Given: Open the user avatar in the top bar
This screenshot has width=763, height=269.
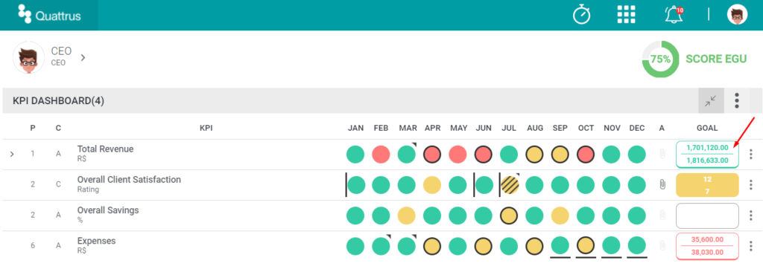Looking at the screenshot, I should (737, 15).
